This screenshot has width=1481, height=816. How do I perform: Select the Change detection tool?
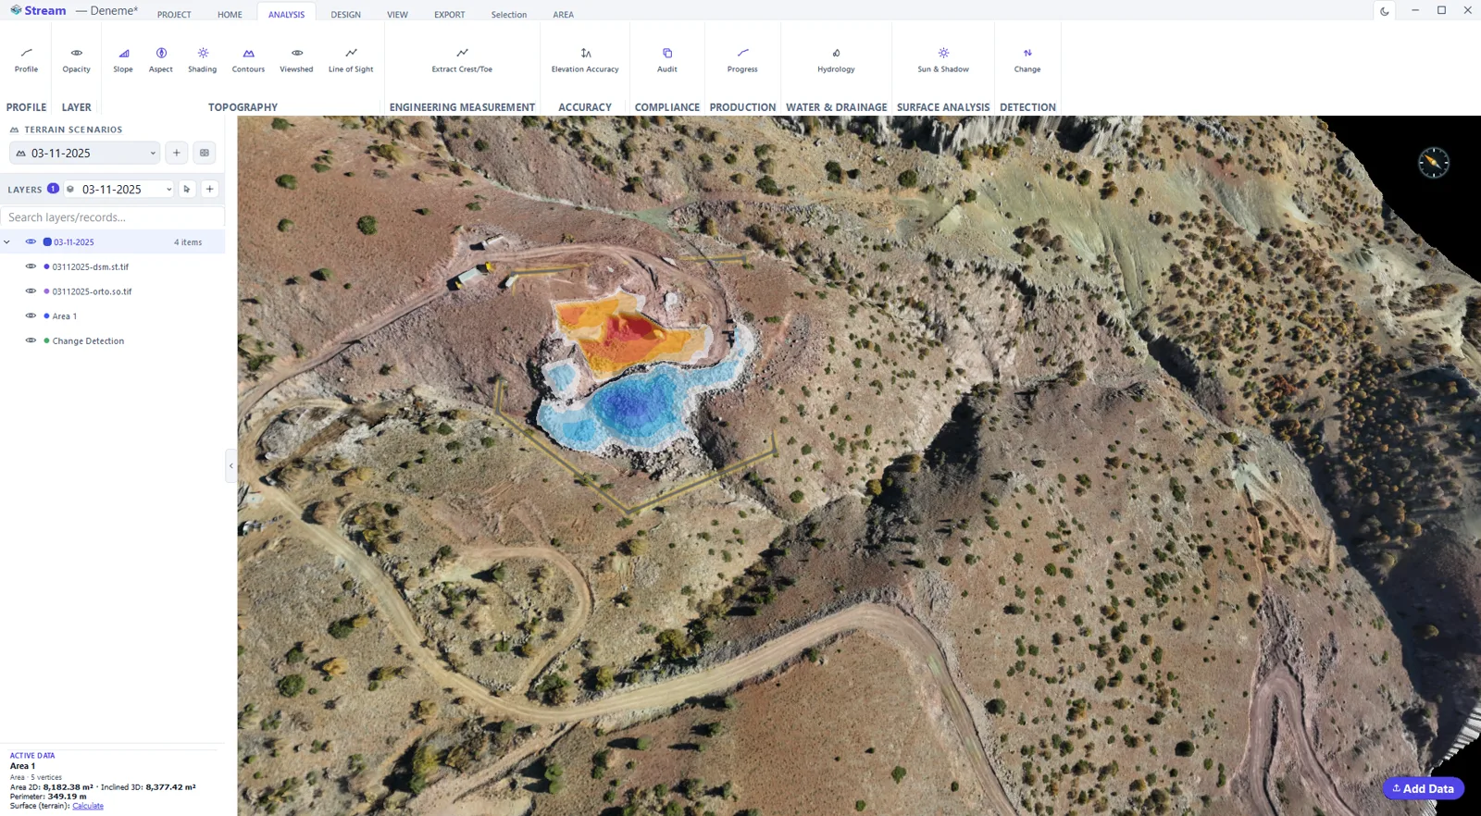[x=1027, y=60]
